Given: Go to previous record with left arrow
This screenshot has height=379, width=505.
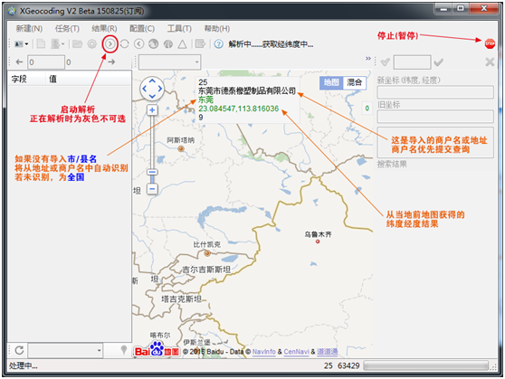Looking at the screenshot, I should tap(19, 62).
